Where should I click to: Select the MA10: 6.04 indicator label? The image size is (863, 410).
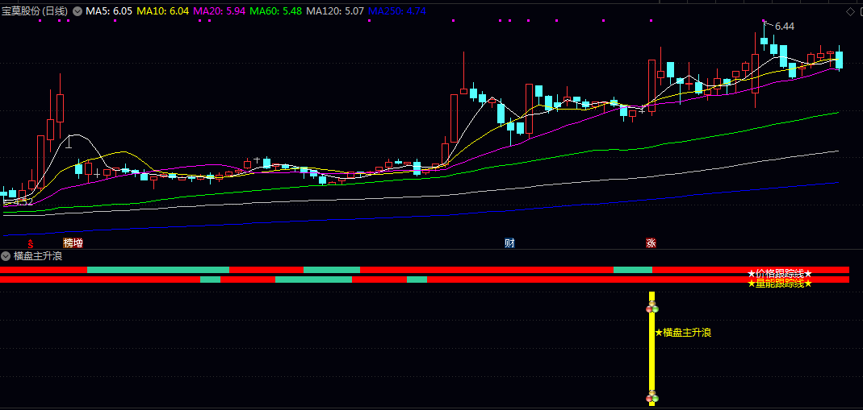tap(163, 11)
